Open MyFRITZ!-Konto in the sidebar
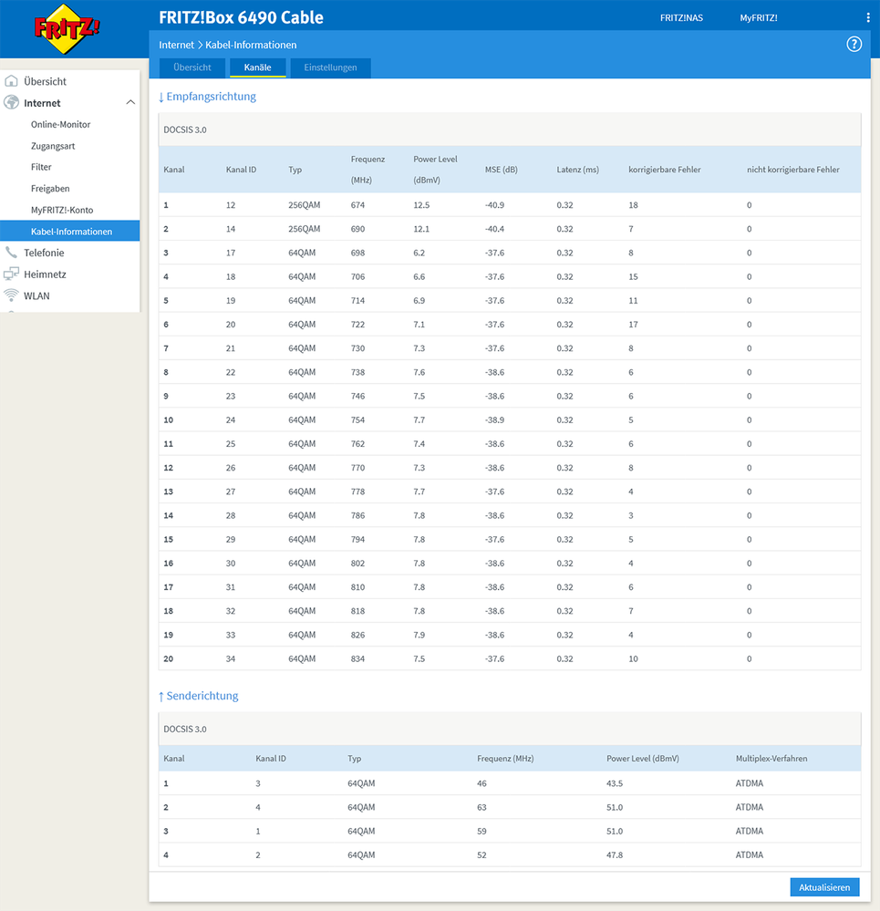880x911 pixels. 62,210
